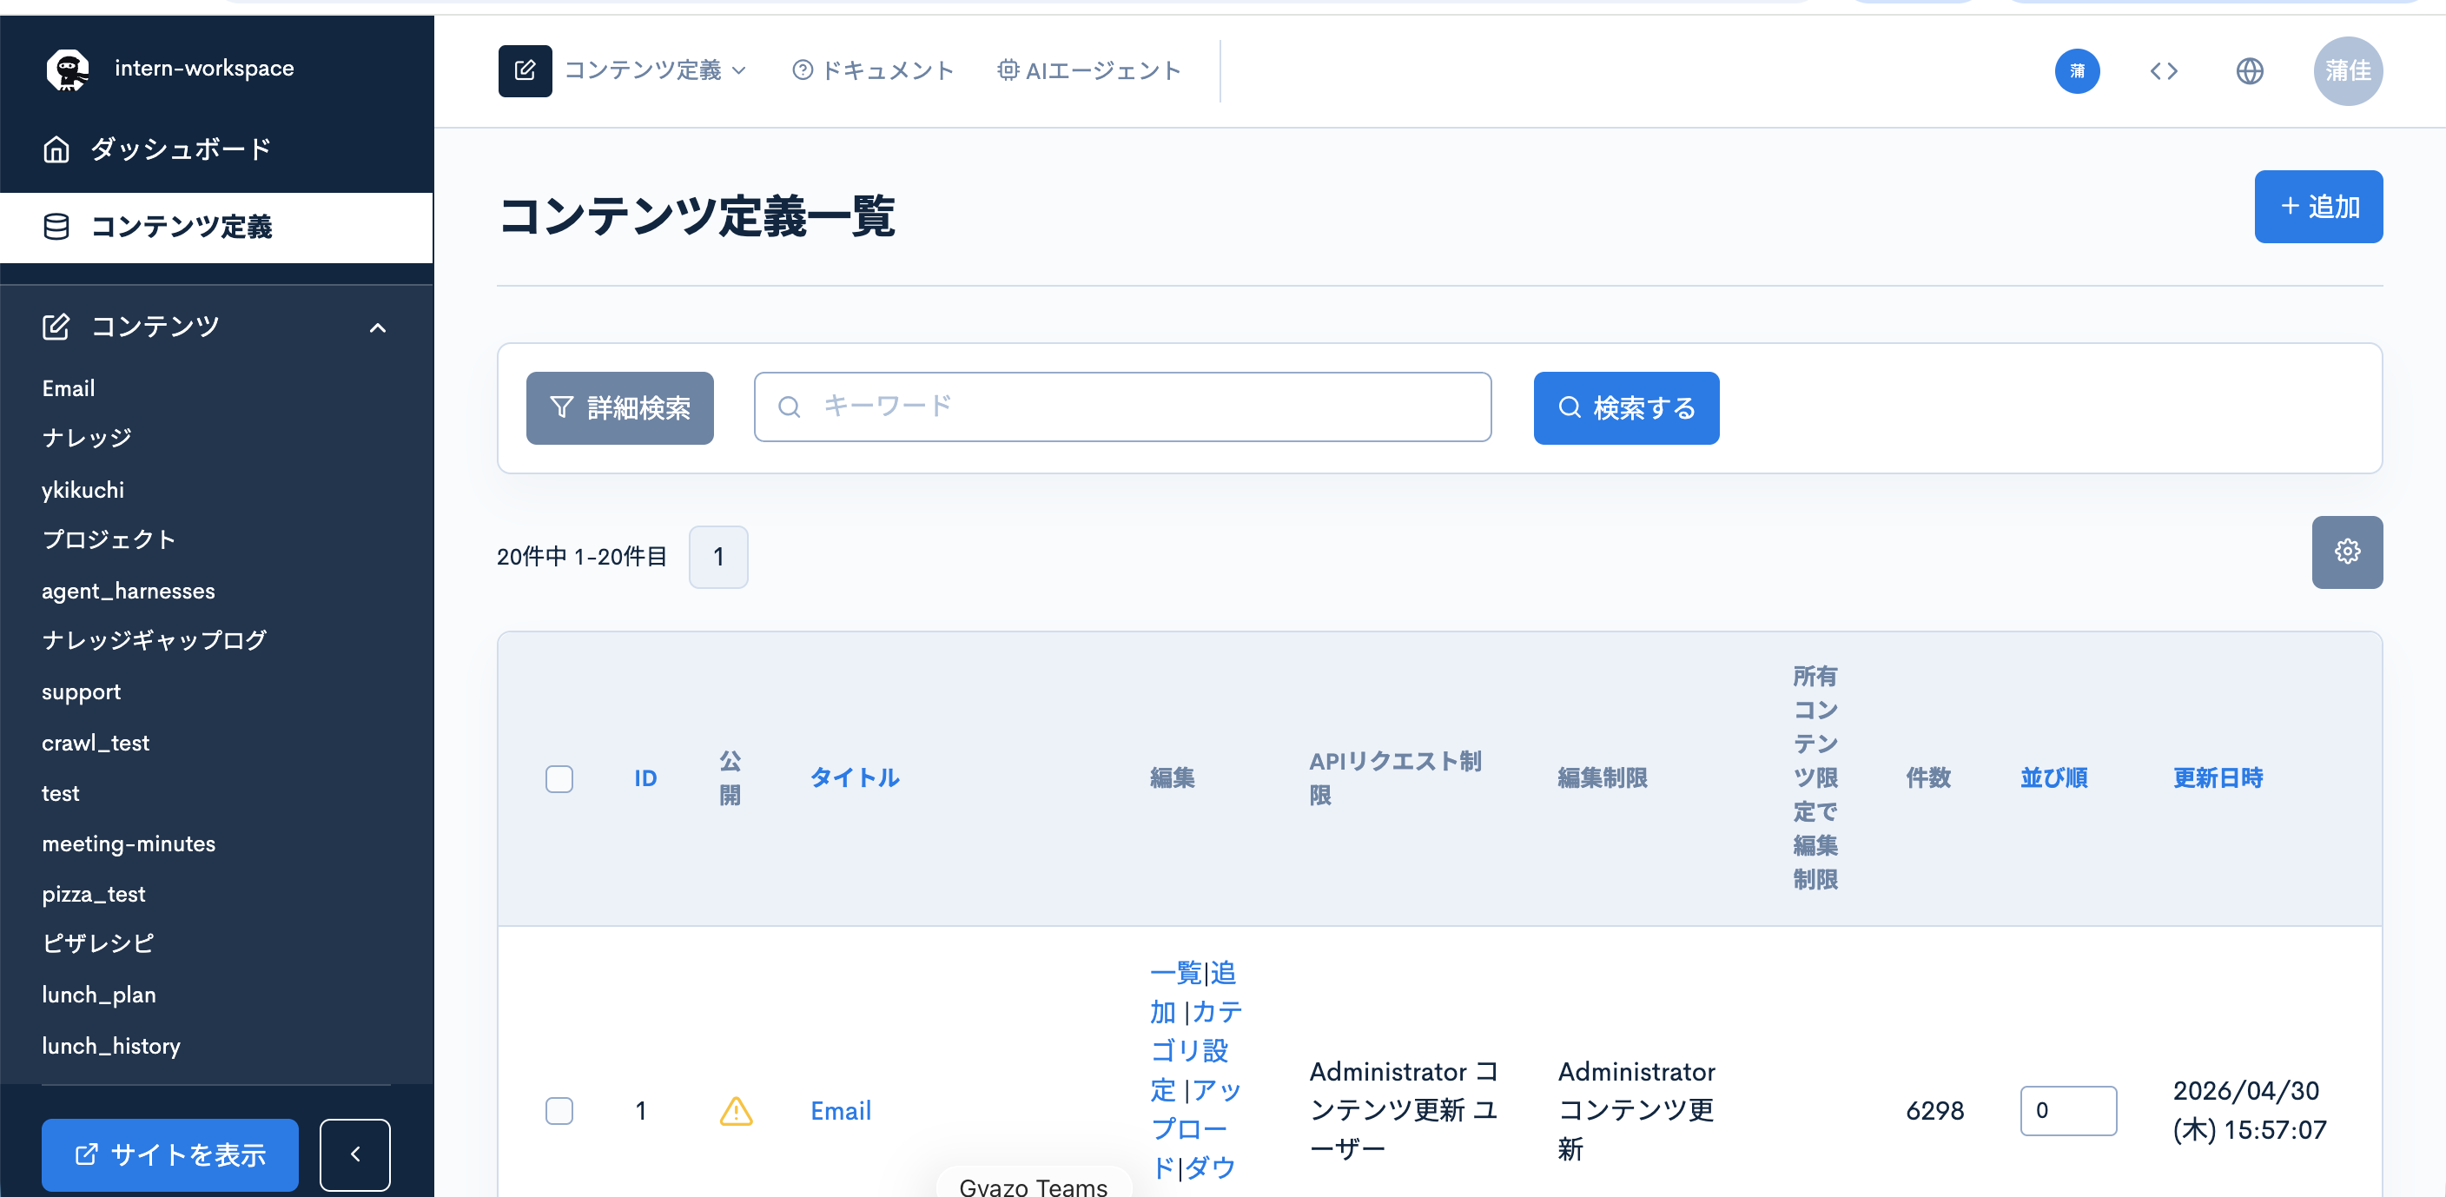2446x1197 pixels.
Task: Open the code brackets icon
Action: 2163,71
